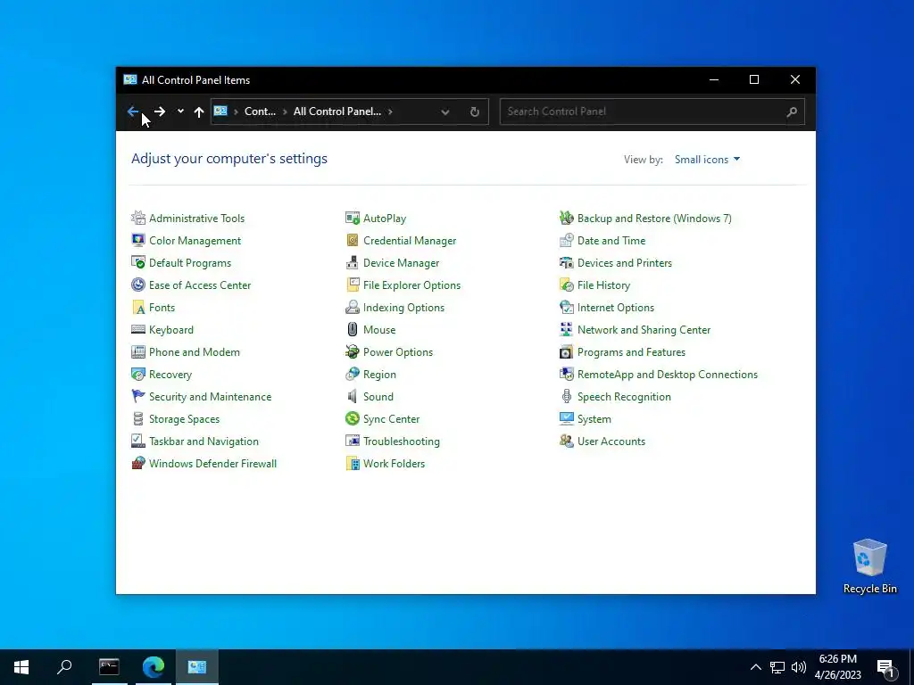914x685 pixels.
Task: Open Work Folders
Action: pos(394,464)
